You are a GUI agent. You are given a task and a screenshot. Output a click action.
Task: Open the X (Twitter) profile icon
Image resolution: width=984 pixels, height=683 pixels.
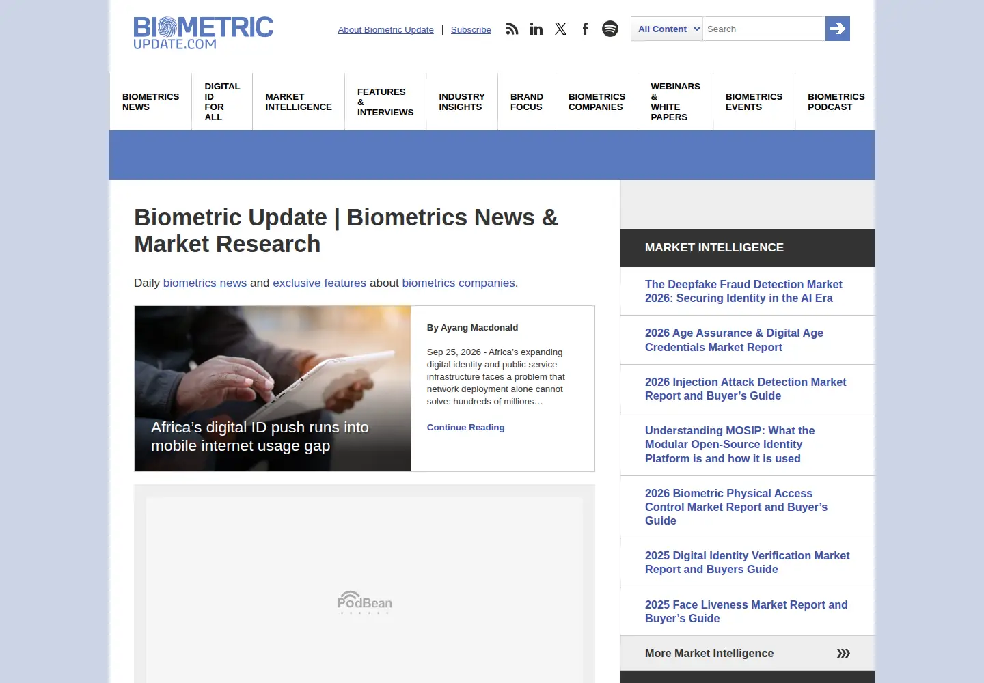(x=561, y=29)
